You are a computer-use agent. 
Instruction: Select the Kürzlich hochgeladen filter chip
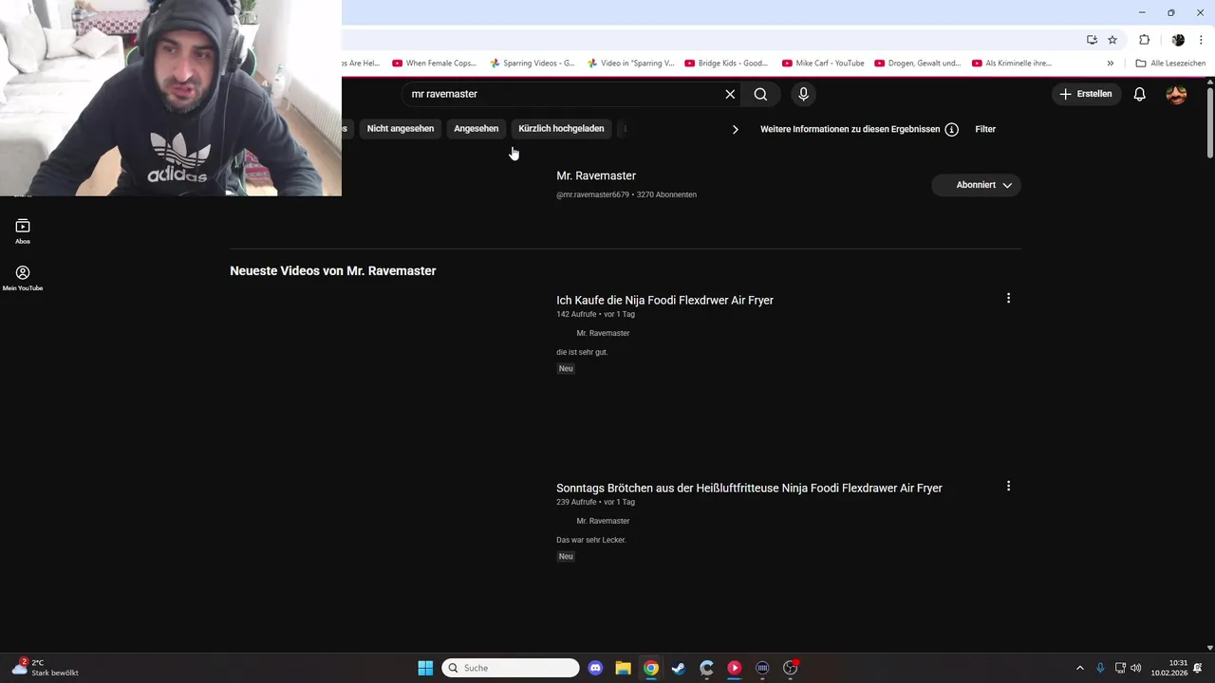tap(561, 129)
